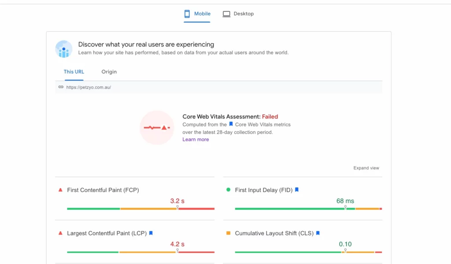Click the Core Web Vitals pulse graphic
451x264 pixels.
[157, 128]
